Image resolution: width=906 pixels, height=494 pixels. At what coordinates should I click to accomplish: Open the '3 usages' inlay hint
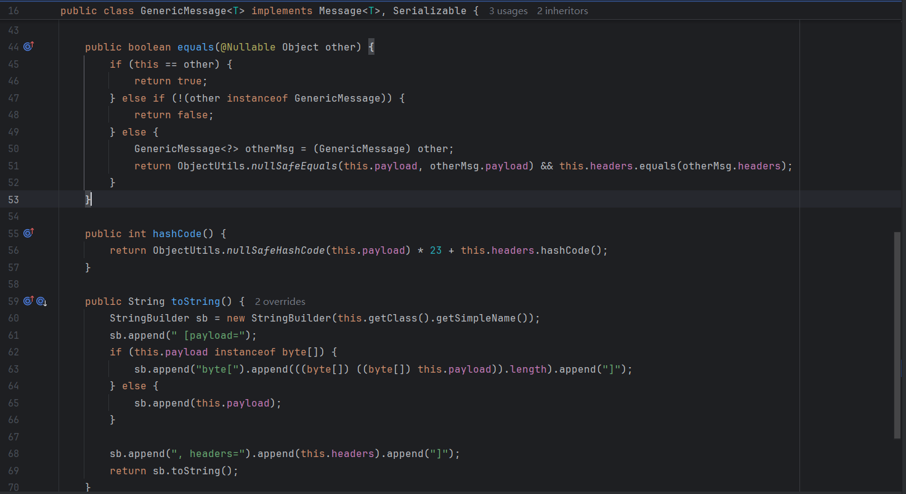pos(508,11)
